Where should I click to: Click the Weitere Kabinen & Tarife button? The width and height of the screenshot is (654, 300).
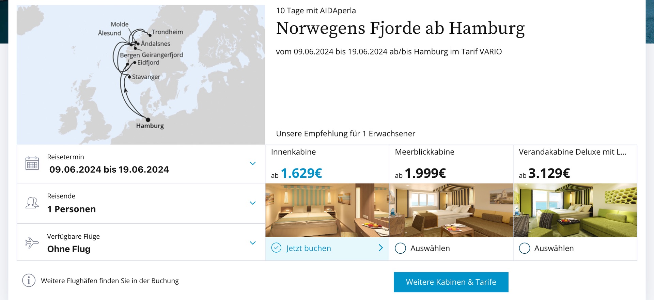(451, 282)
